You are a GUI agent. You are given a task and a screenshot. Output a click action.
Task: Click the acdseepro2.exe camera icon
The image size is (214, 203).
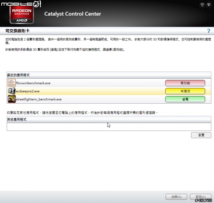click(12, 91)
